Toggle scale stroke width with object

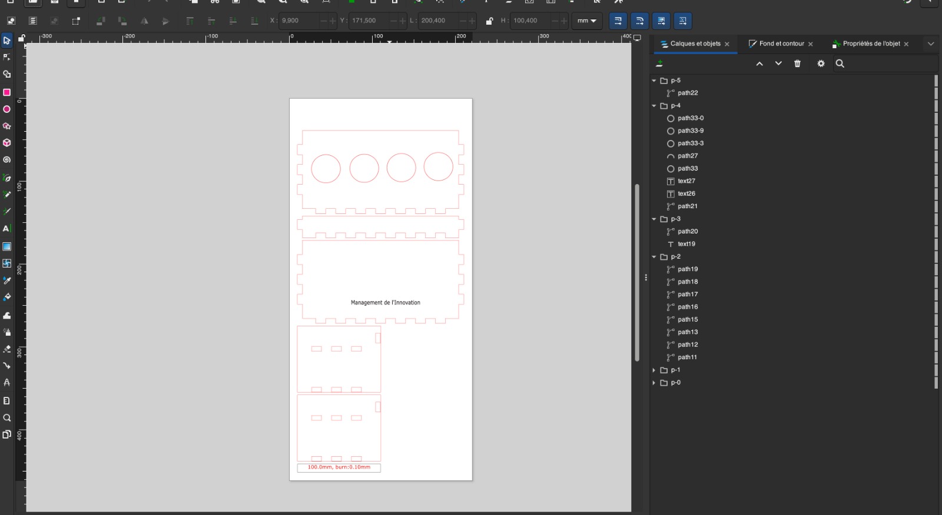[618, 21]
